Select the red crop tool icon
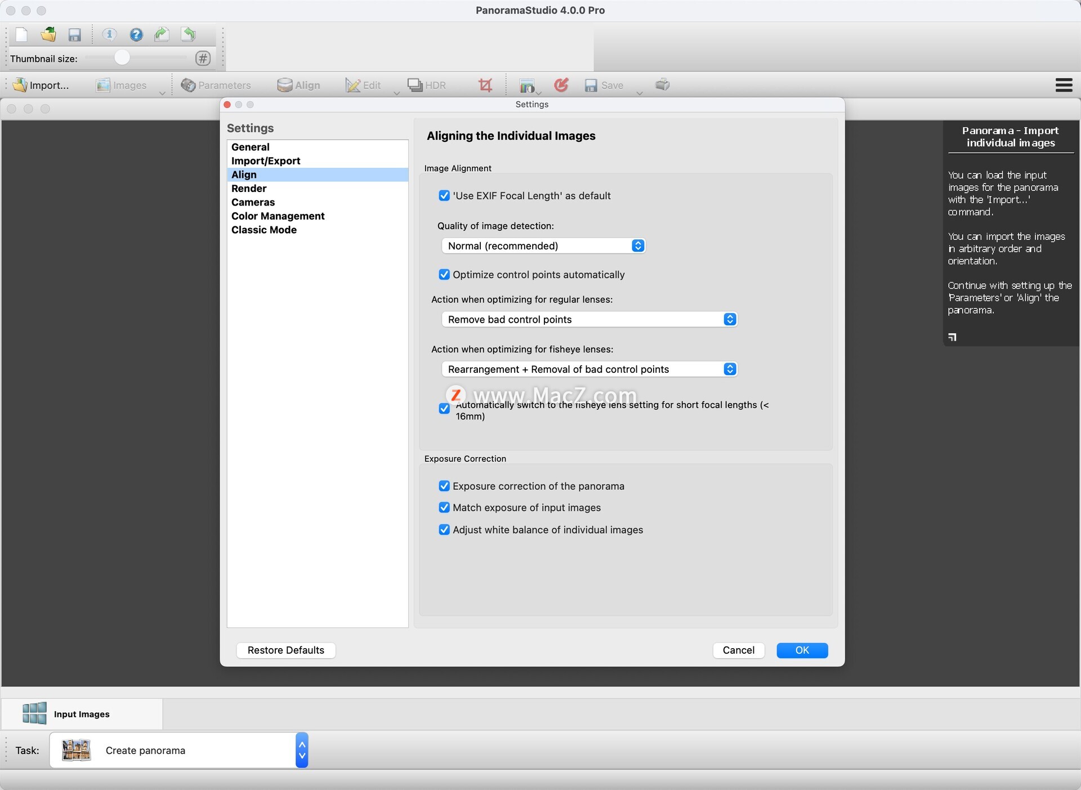The width and height of the screenshot is (1081, 790). pyautogui.click(x=485, y=85)
